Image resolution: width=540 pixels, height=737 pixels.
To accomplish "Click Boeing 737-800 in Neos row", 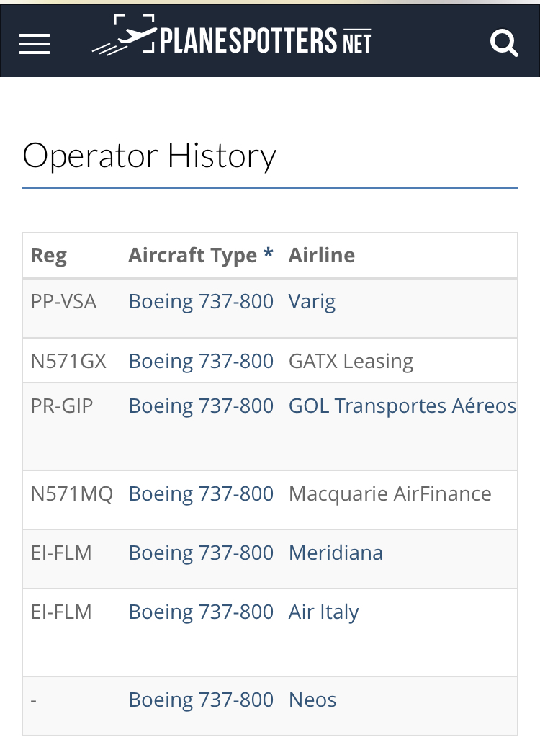I will click(201, 700).
